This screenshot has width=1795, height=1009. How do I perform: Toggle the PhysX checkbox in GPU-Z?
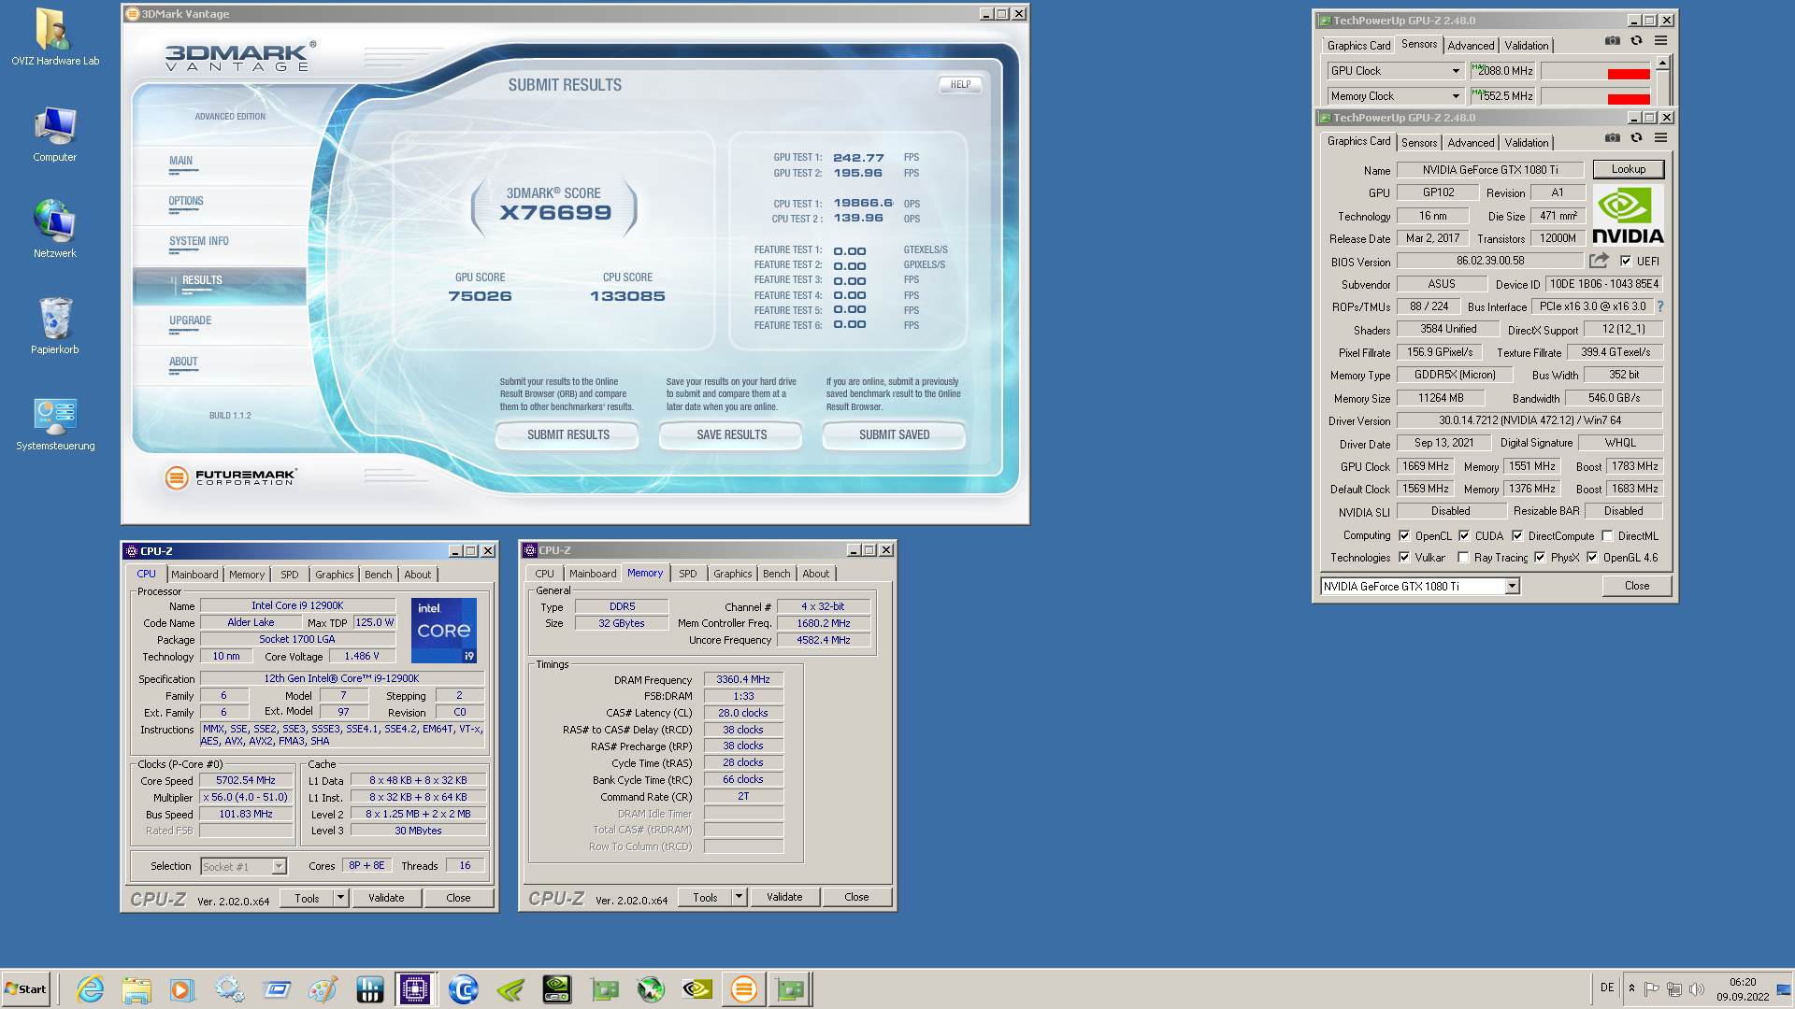coord(1540,558)
